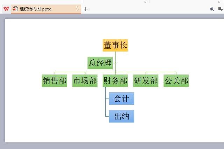Close the 组织结构图.pptx tab
The width and height of the screenshot is (224, 149).
[x=77, y=9]
